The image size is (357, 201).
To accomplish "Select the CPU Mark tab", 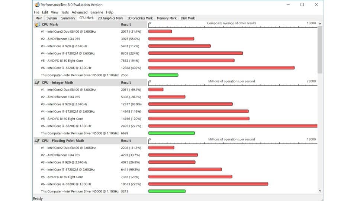I will click(86, 18).
